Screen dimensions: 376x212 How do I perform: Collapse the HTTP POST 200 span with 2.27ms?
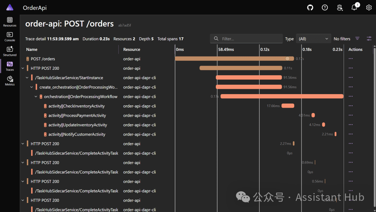point(23,144)
